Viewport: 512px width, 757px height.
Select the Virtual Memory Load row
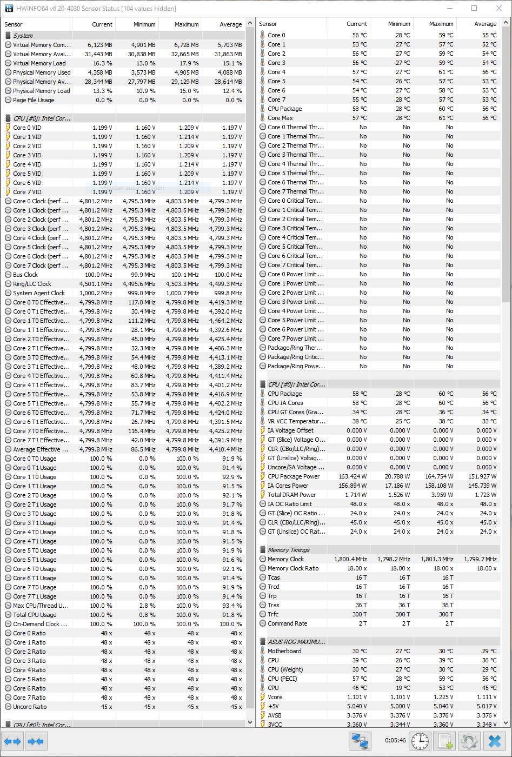pos(123,63)
